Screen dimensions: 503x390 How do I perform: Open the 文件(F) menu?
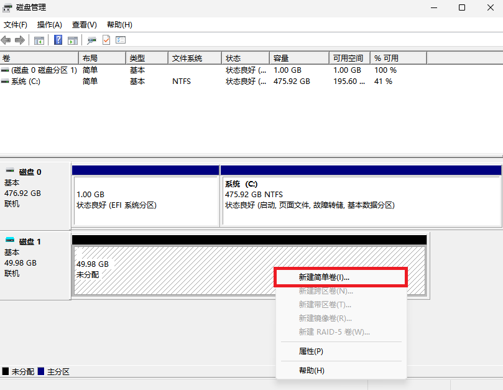[16, 25]
